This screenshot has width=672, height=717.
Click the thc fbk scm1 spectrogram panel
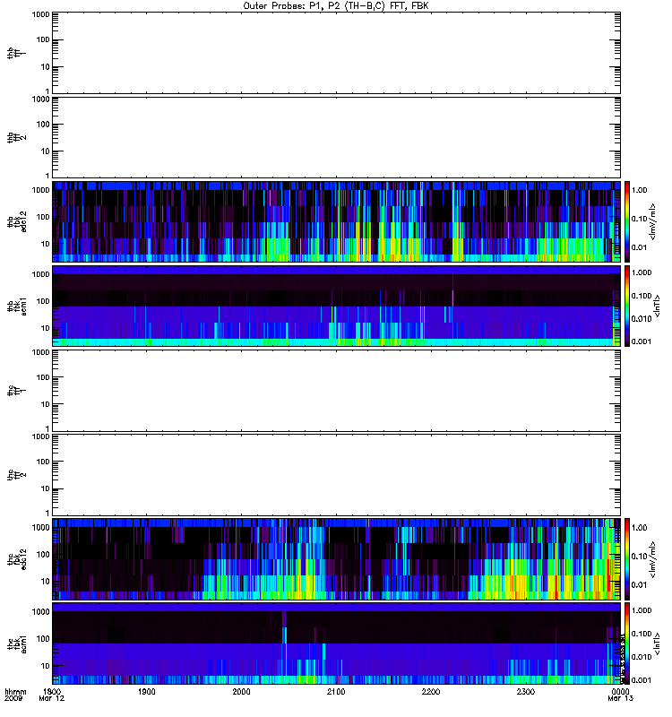tap(337, 644)
